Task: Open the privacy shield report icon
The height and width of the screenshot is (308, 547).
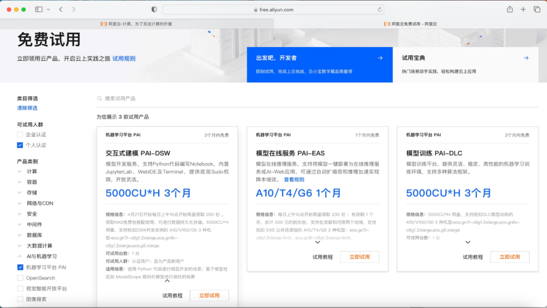Action: tap(154, 10)
